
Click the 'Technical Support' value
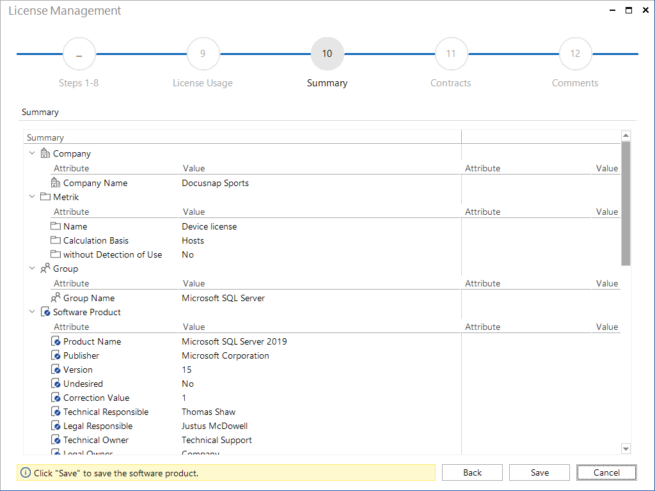point(216,440)
